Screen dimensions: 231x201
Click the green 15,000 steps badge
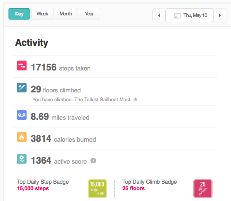pyautogui.click(x=97, y=189)
